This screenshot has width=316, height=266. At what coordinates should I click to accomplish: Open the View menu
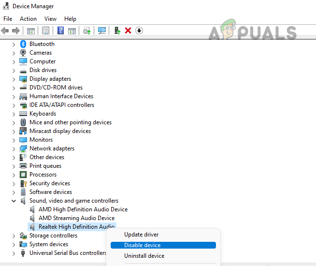point(50,19)
